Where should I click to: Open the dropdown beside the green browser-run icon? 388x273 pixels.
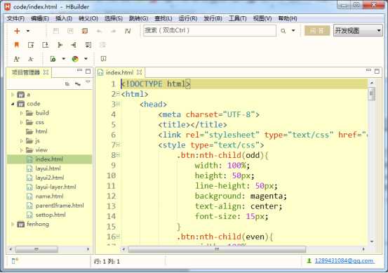[x=64, y=59]
